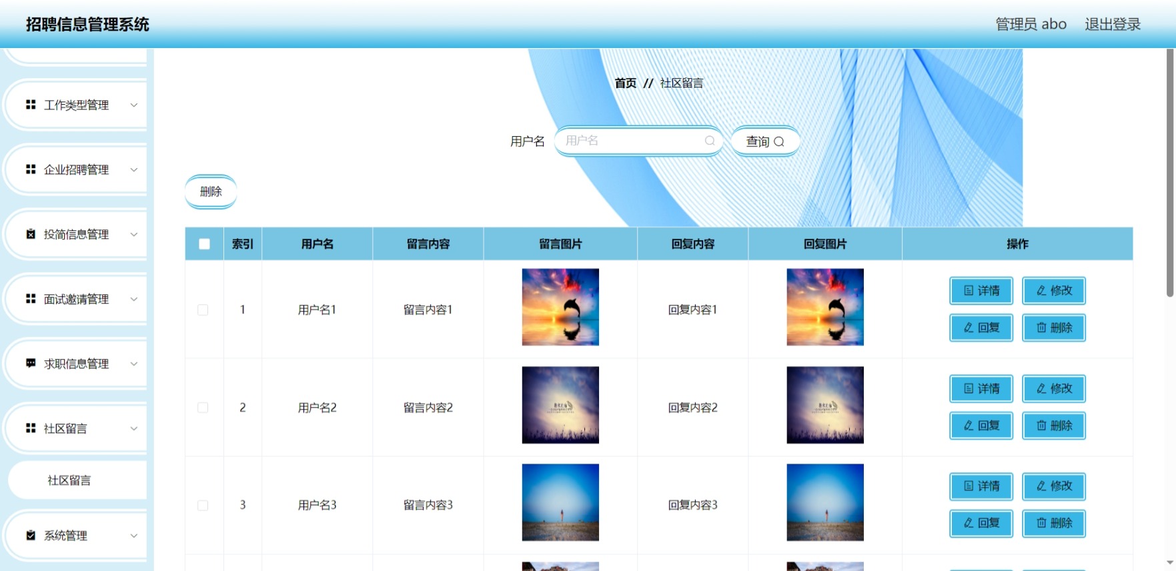The height and width of the screenshot is (571, 1176).
Task: Click 删除 for 用户名1 row
Action: pyautogui.click(x=1054, y=328)
